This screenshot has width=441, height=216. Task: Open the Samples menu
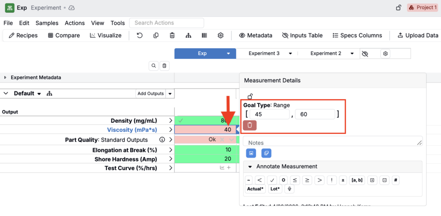pyautogui.click(x=47, y=23)
